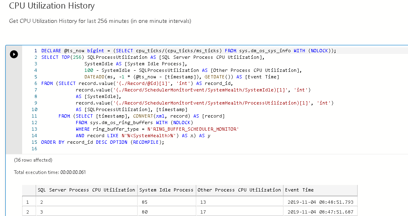The width and height of the screenshot is (408, 216).
Task: Click the blank top-left corner cell of the results grid
Action: tap(28, 190)
